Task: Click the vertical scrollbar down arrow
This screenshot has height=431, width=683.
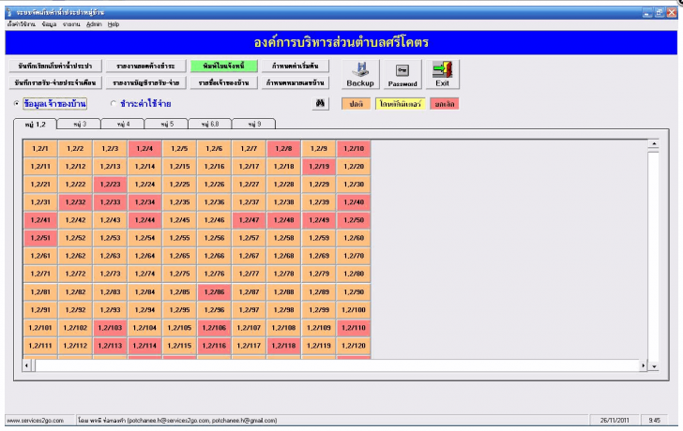Action: click(x=653, y=366)
